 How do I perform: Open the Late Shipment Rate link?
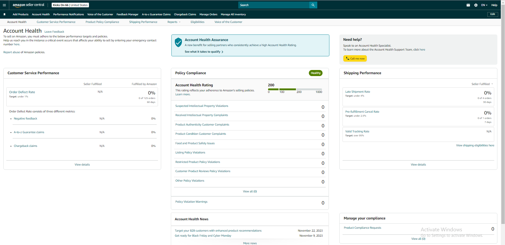point(358,92)
